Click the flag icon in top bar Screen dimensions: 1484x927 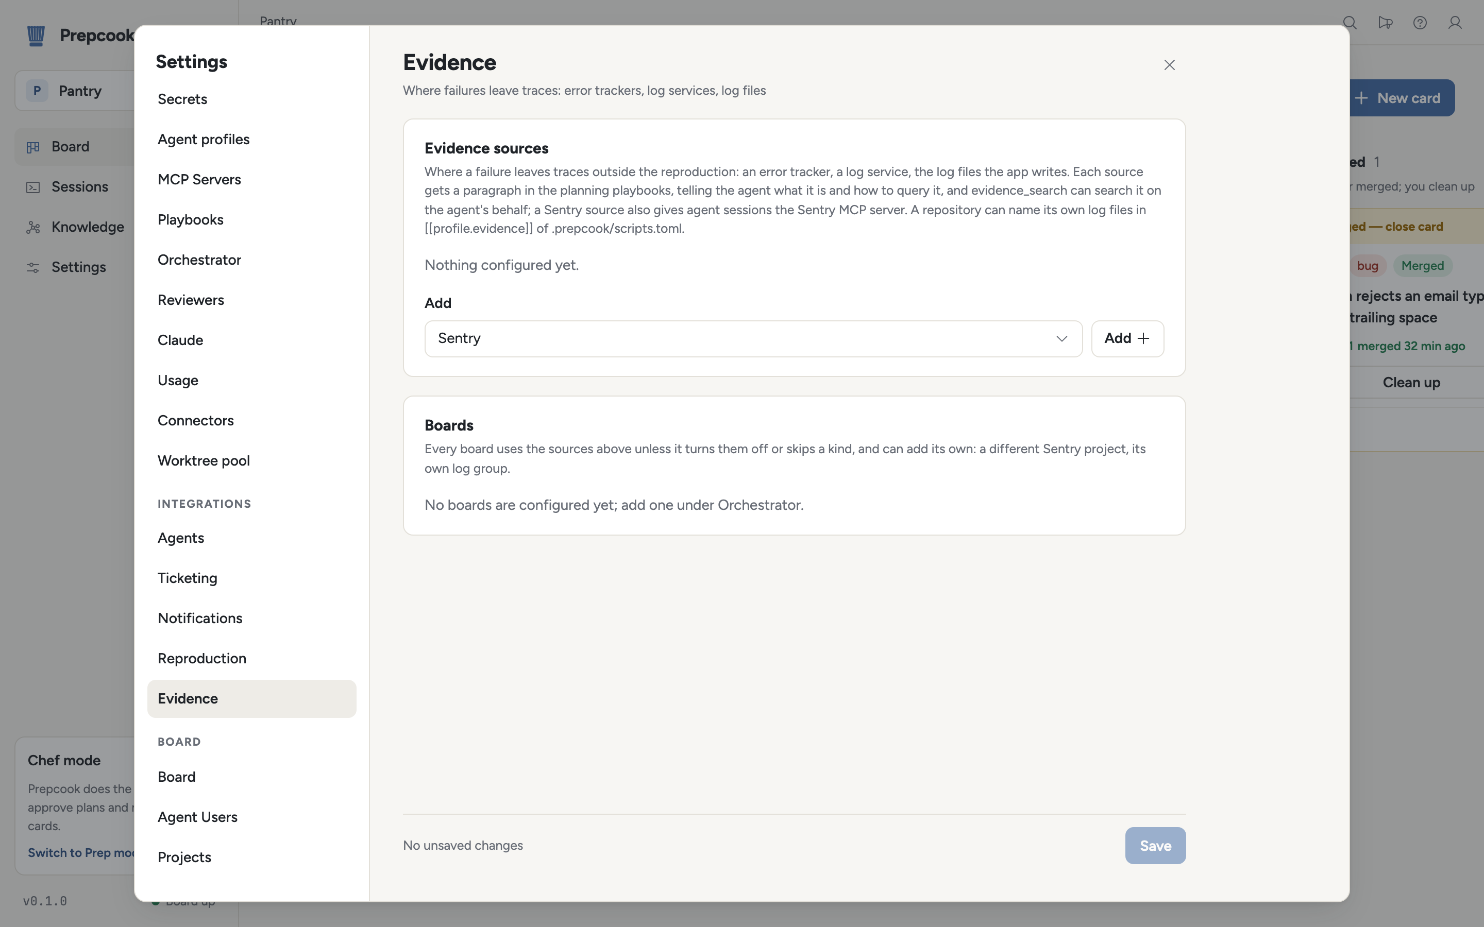tap(1385, 23)
